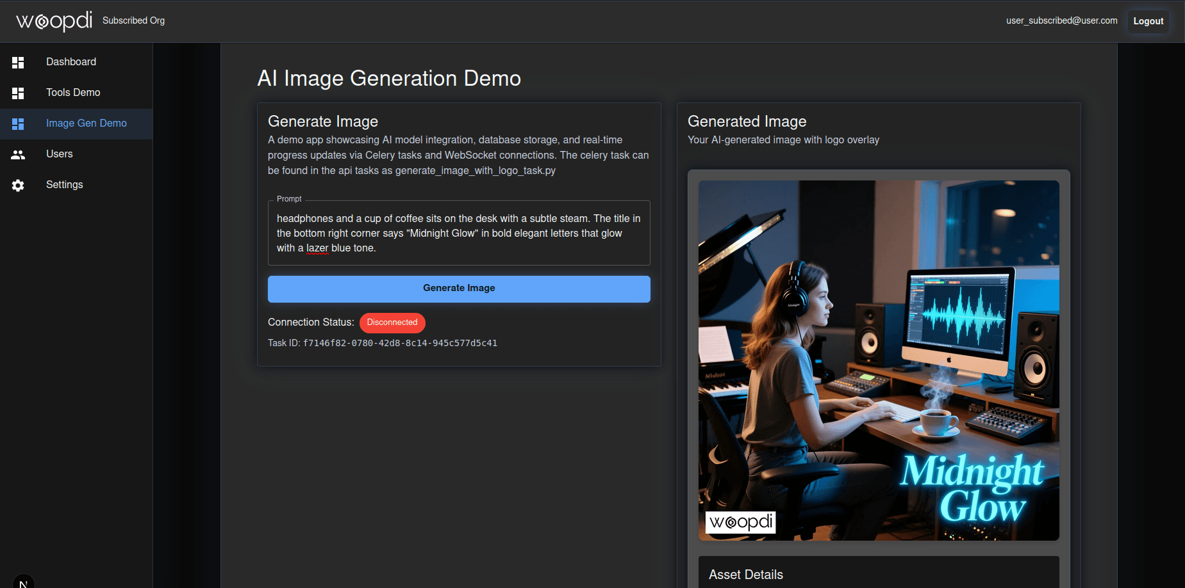Click the woopdi logo overlay on the image
The image size is (1185, 588).
[x=740, y=522]
